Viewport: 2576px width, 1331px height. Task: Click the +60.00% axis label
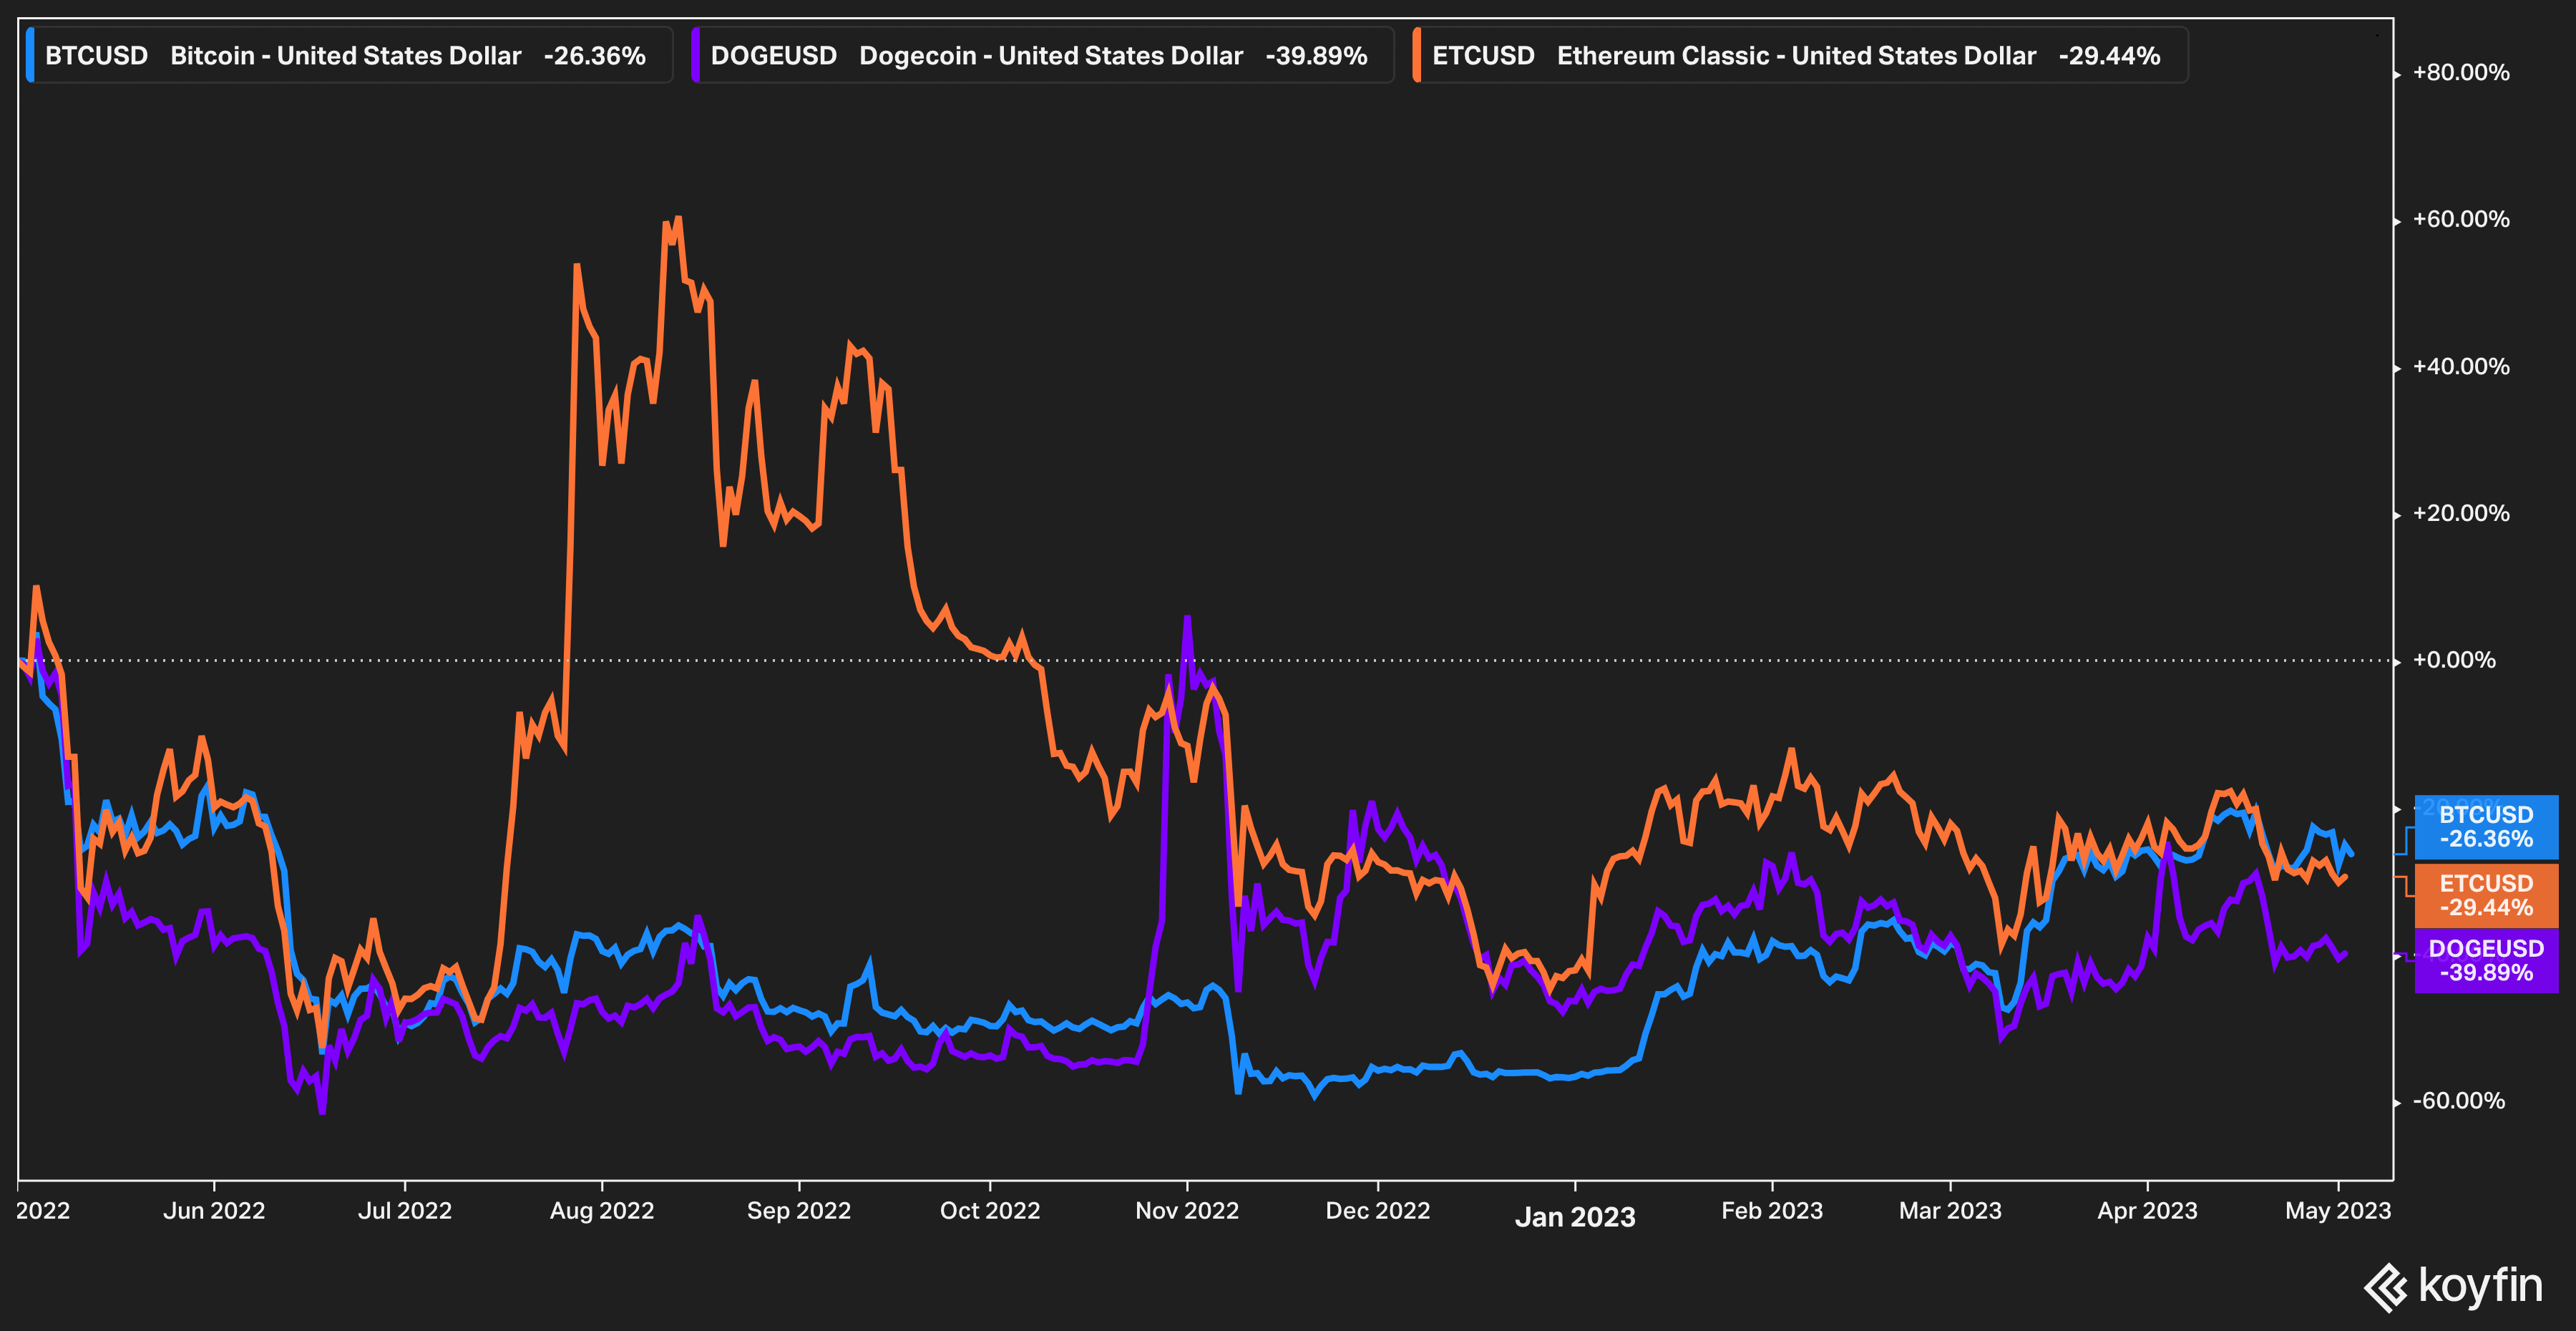[x=2461, y=220]
